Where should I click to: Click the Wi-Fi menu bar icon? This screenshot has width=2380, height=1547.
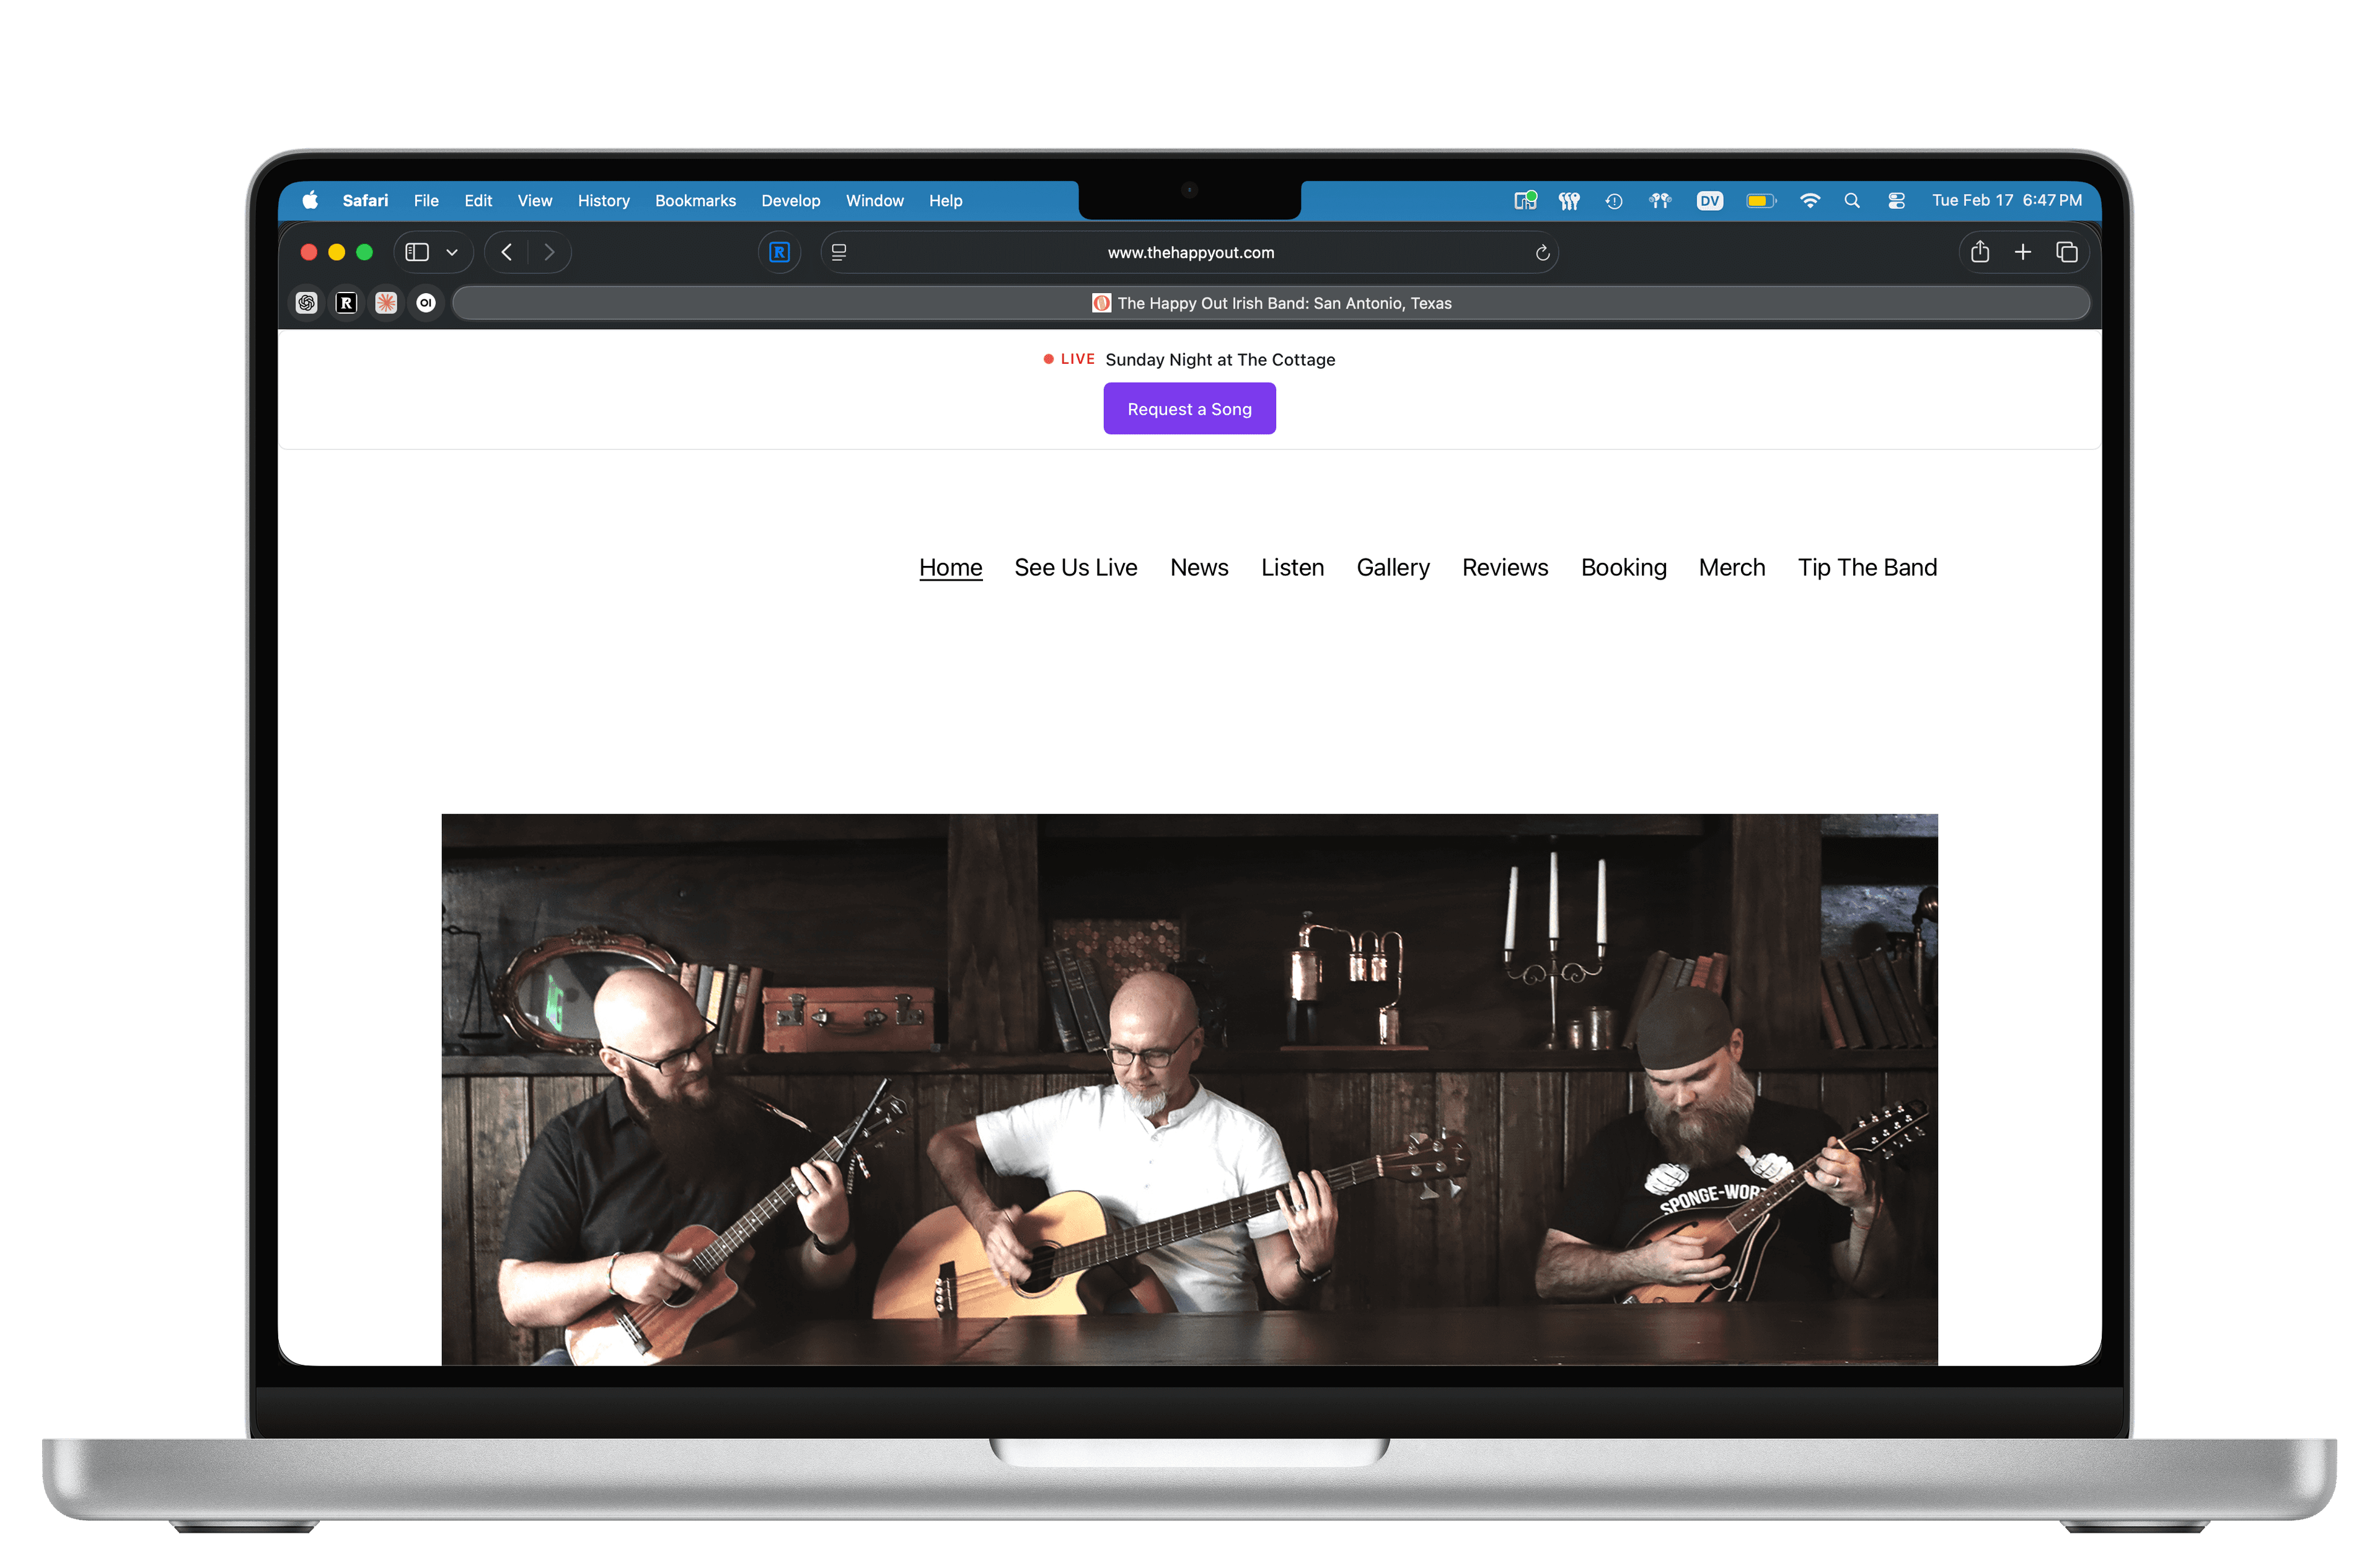tap(1810, 200)
